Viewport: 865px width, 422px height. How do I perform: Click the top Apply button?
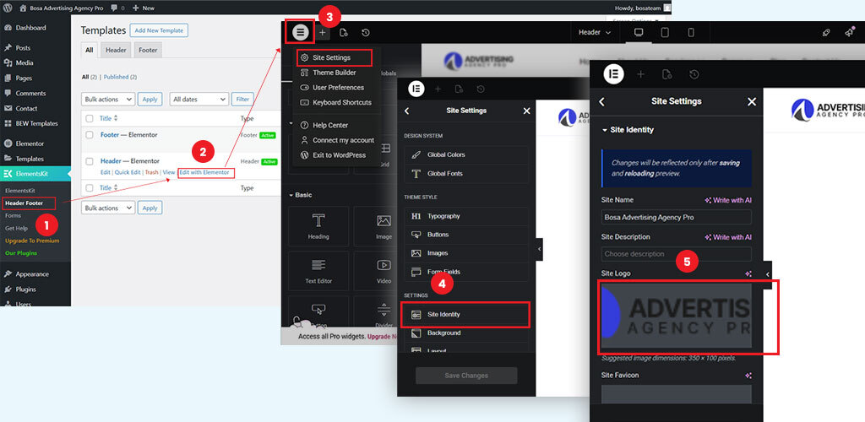point(150,99)
